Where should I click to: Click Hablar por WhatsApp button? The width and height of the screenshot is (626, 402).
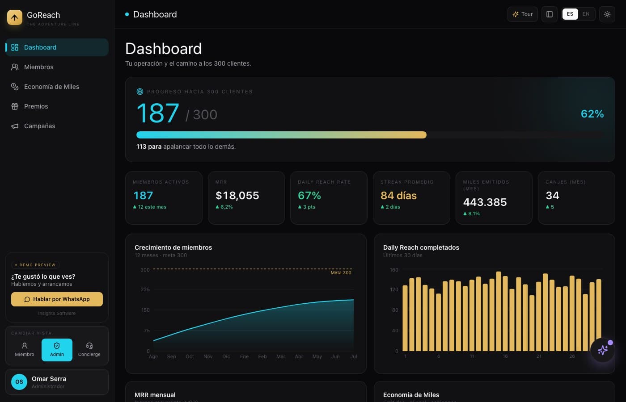57,299
